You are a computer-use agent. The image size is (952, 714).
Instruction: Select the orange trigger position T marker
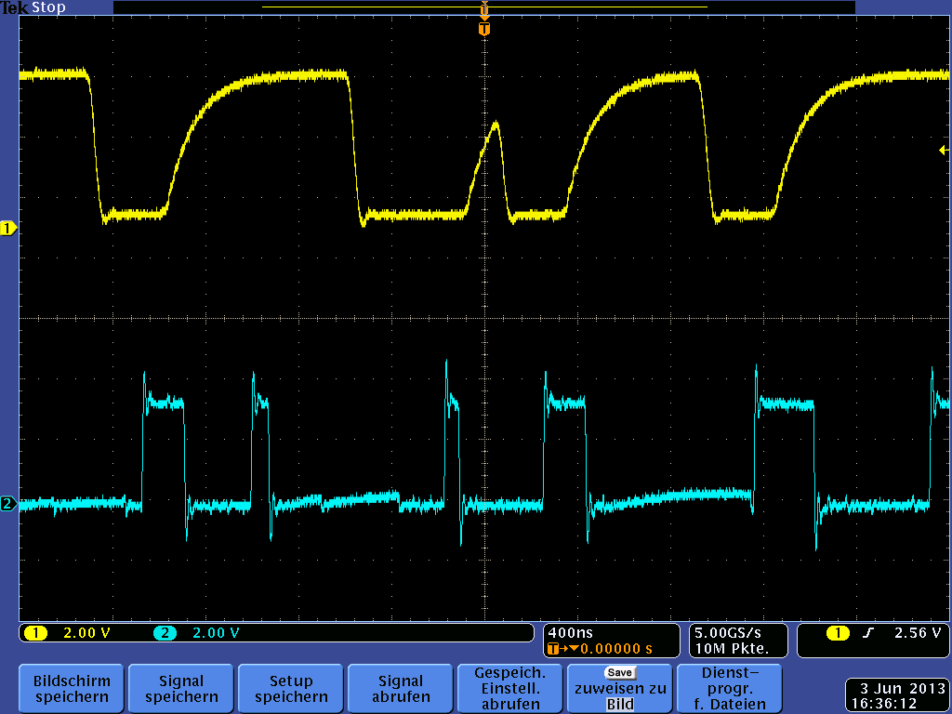click(483, 30)
